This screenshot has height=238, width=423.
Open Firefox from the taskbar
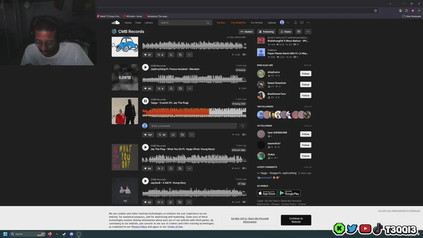click(50, 234)
